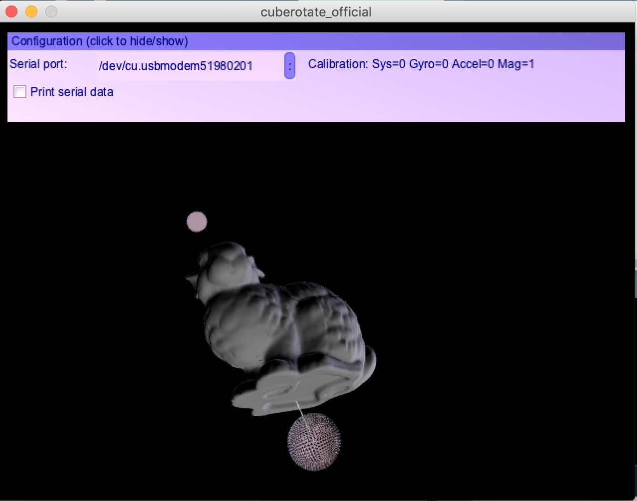The image size is (637, 501).
Task: Click the wireframe sphere below the bunny
Action: 314,441
